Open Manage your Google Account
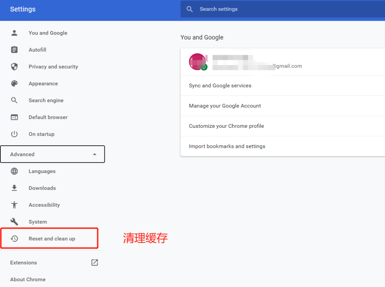The image size is (385, 287). coord(225,106)
